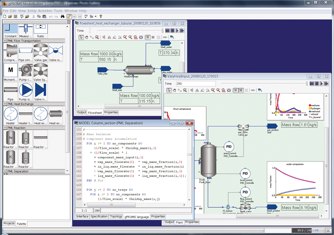
Task: Click the memory usage bar 89.8 / 148
Action: click(308, 230)
